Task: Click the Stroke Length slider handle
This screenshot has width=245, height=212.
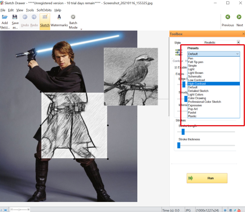Action: (183, 132)
